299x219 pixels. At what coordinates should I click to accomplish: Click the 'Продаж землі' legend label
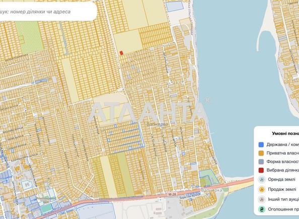(x=282, y=189)
